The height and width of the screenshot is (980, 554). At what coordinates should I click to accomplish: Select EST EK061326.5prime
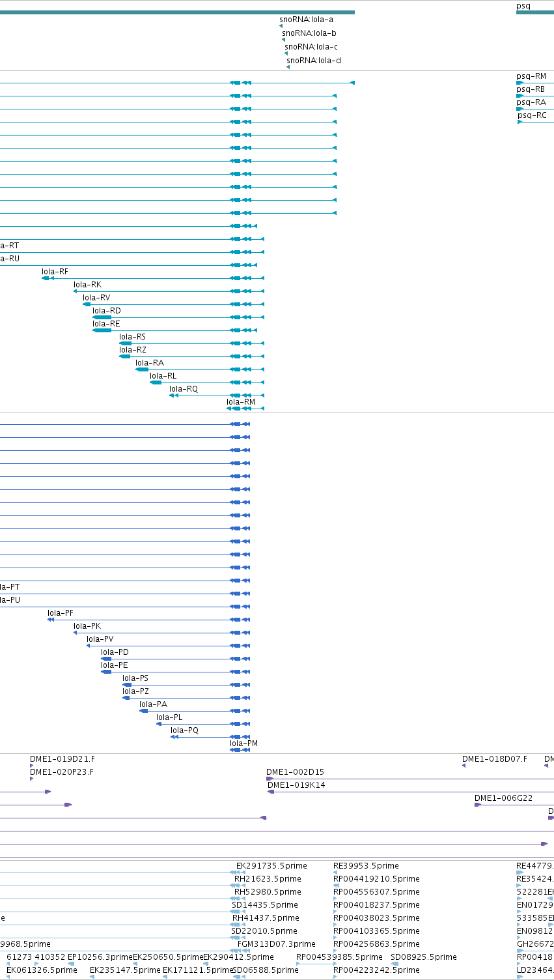pos(42,970)
